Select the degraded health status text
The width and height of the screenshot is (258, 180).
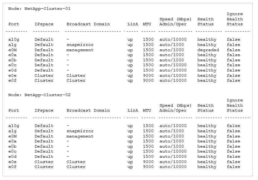208,50
